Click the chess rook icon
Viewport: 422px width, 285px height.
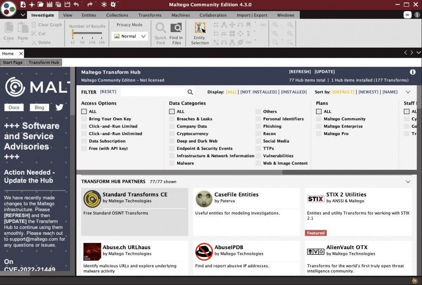coord(249,34)
